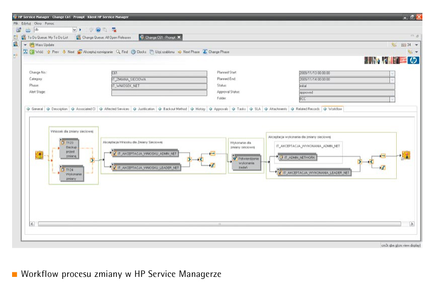Open Clocks
Image resolution: width=435 pixels, height=293 pixels.
click(x=139, y=52)
